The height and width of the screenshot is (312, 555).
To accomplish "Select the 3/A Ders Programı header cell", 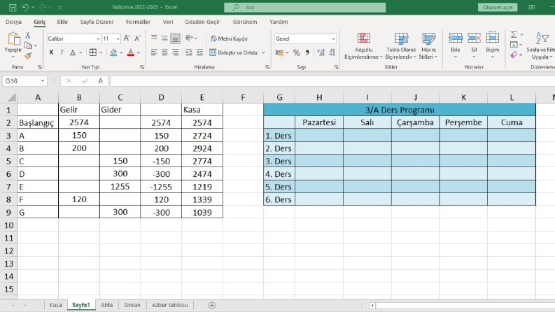I will pyautogui.click(x=399, y=110).
